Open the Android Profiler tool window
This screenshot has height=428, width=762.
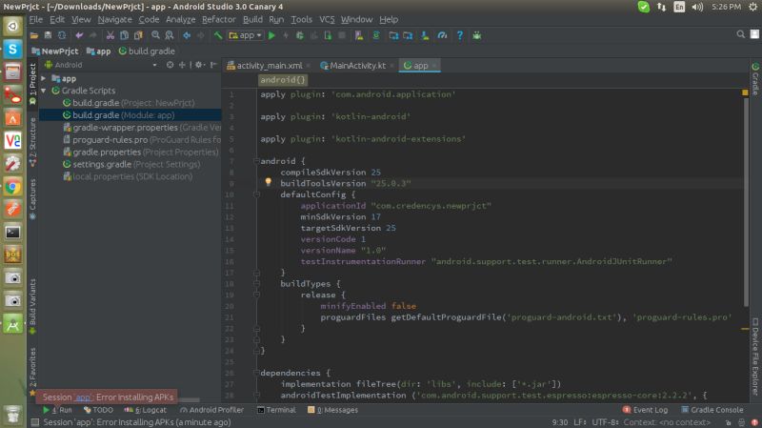(211, 410)
